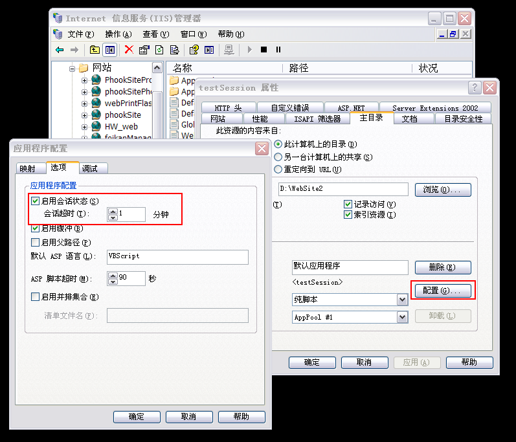Click the Start (play) toolbar button
The image size is (516, 442).
(x=249, y=50)
